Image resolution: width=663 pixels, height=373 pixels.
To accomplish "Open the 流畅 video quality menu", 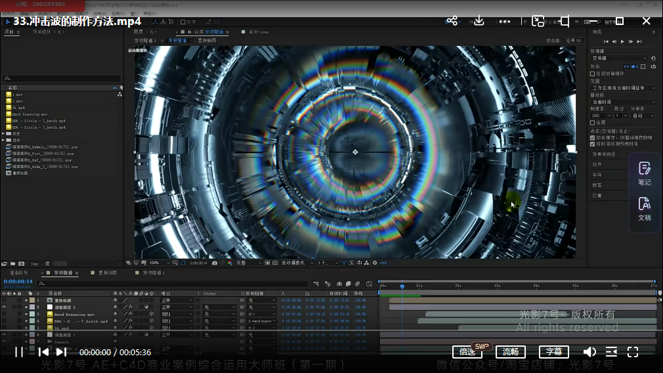I will [x=510, y=352].
